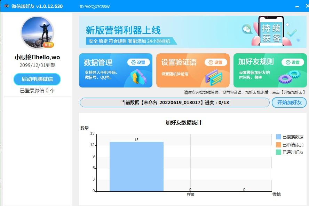Click 设置 button on 加好友规则 card

coord(293,62)
